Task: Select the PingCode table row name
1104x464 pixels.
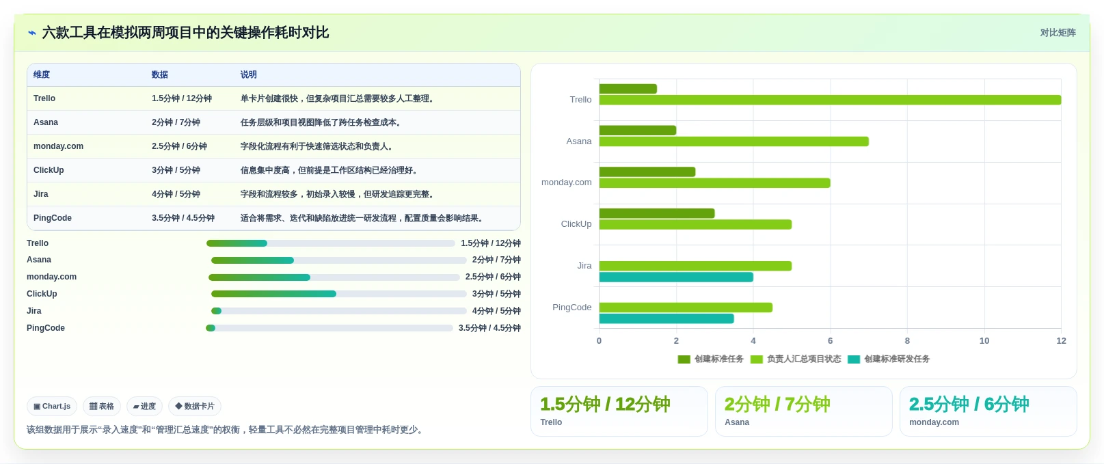Action: click(x=53, y=218)
